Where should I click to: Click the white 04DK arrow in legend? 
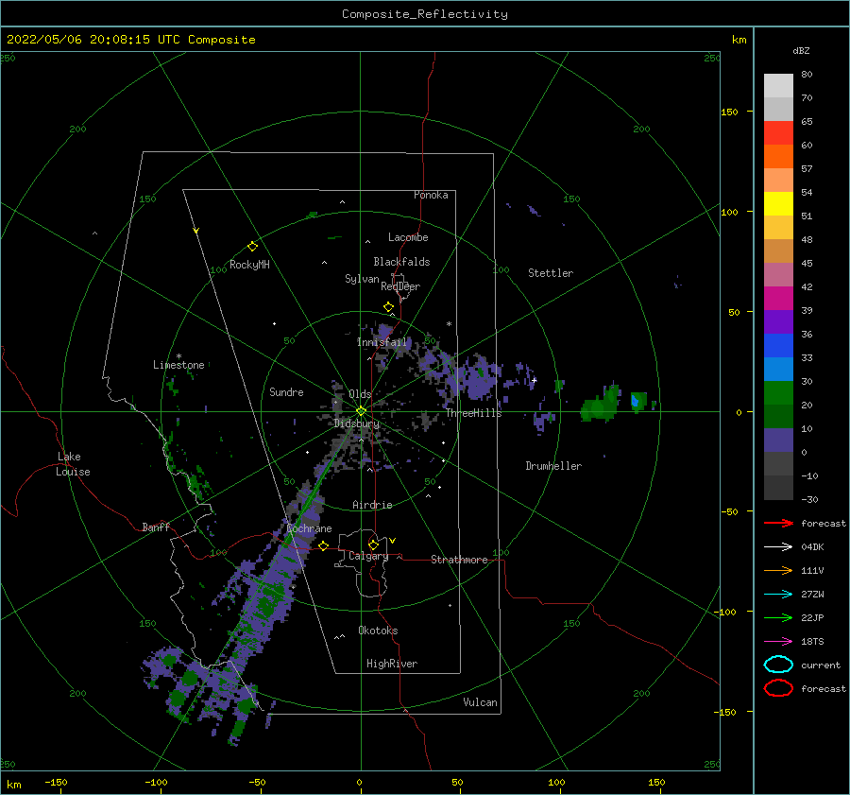pyautogui.click(x=778, y=546)
